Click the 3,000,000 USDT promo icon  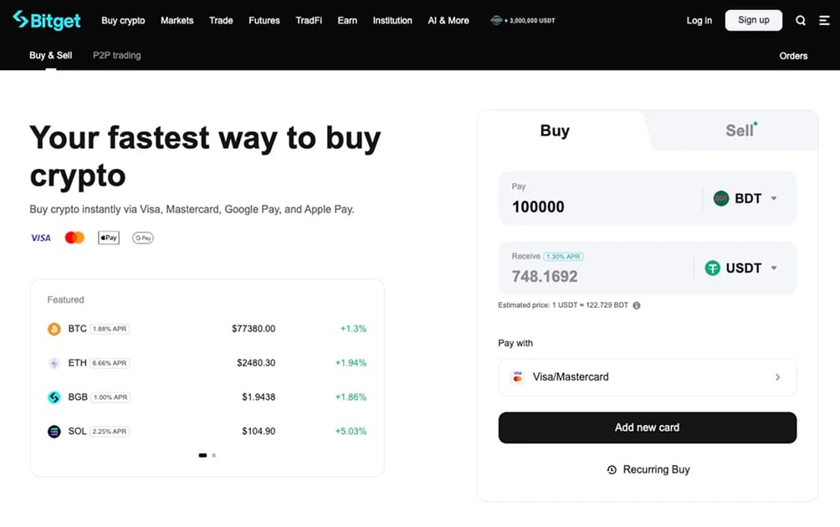coord(496,20)
